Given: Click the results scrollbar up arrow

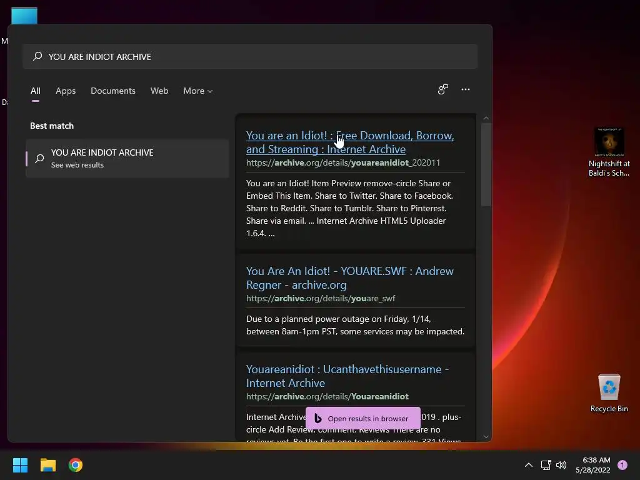Looking at the screenshot, I should coord(486,118).
